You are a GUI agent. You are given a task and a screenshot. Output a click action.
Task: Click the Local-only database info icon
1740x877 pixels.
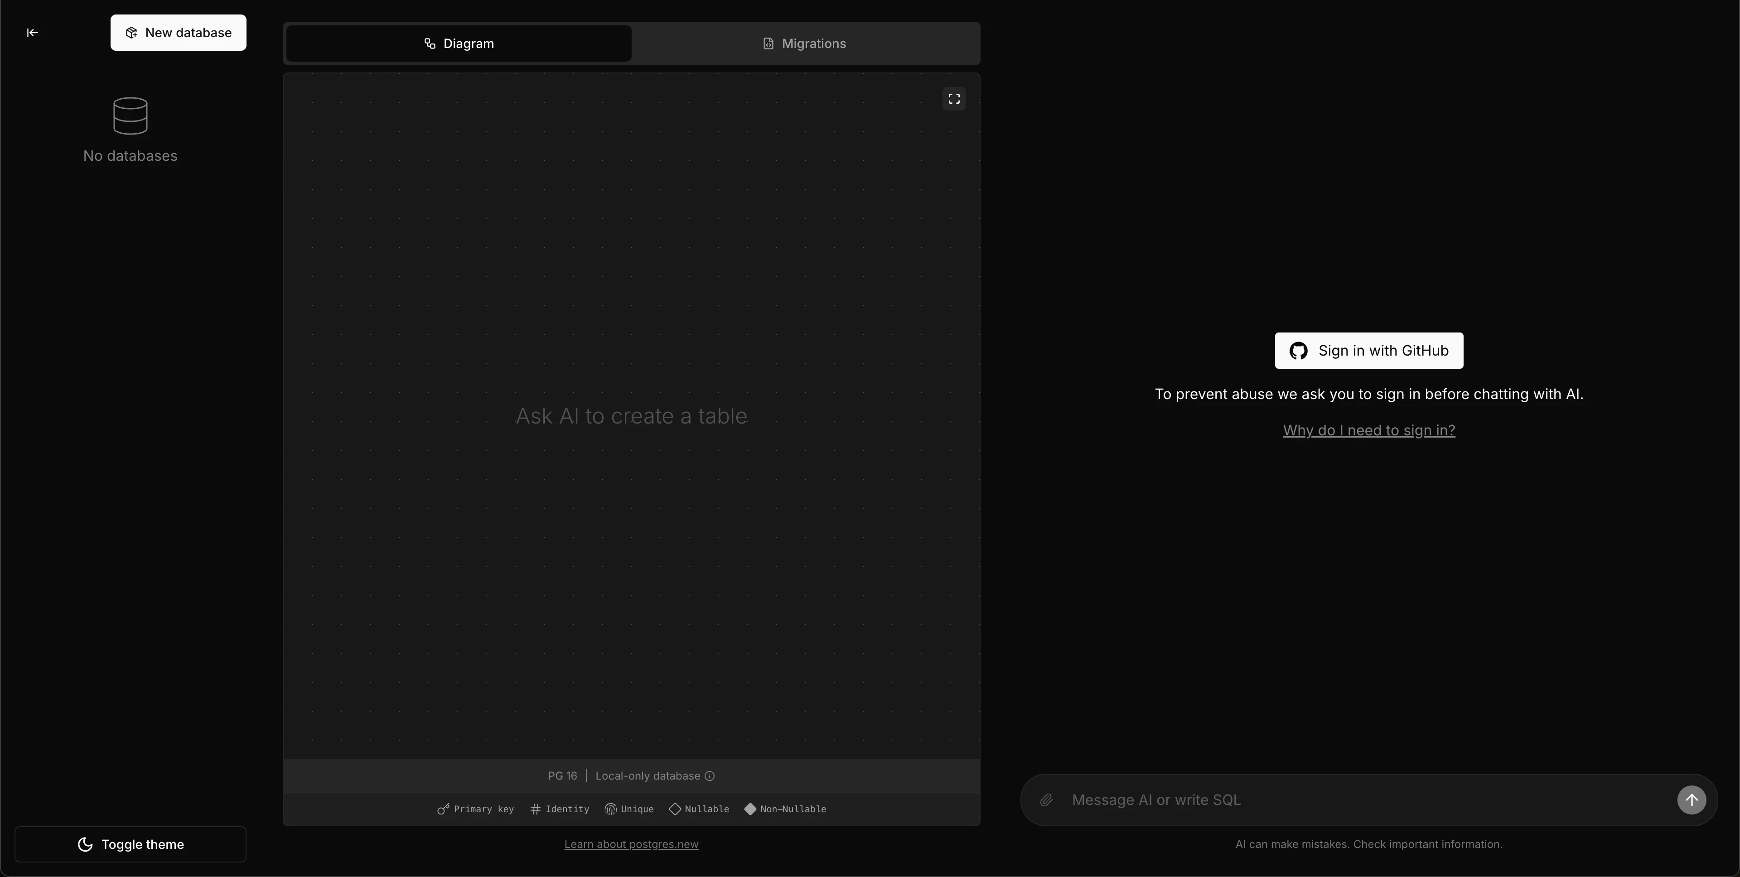[x=709, y=776]
